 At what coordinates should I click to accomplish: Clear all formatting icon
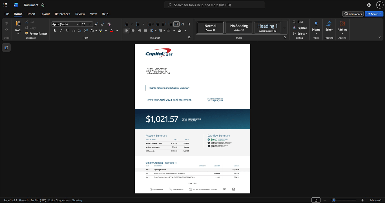109,24
